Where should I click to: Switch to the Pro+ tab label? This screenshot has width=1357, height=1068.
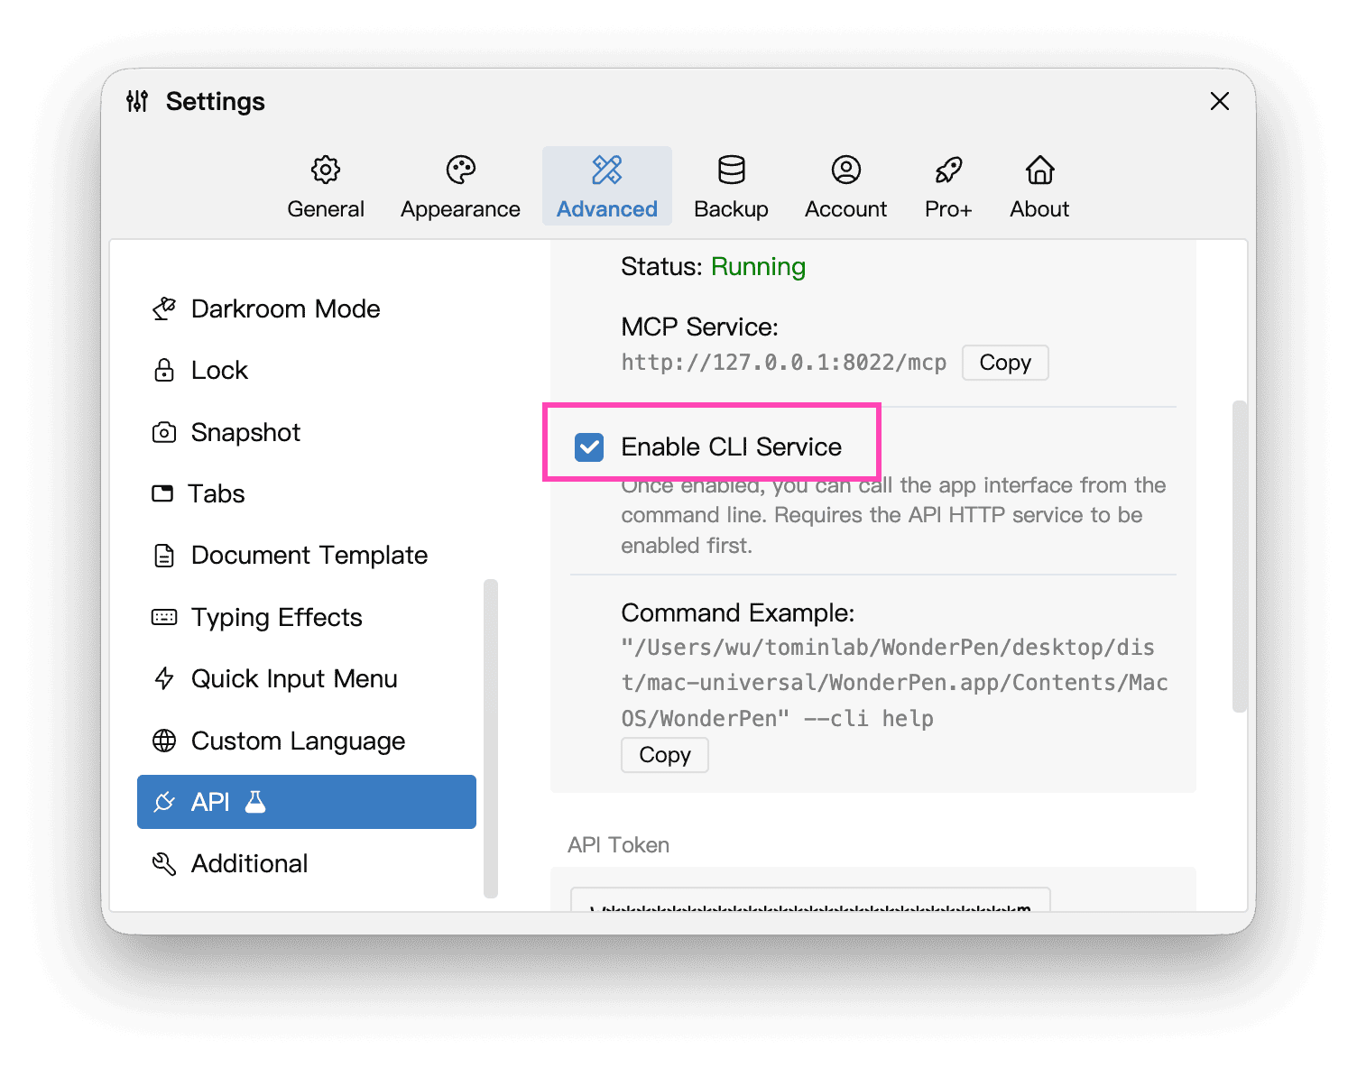click(x=949, y=209)
